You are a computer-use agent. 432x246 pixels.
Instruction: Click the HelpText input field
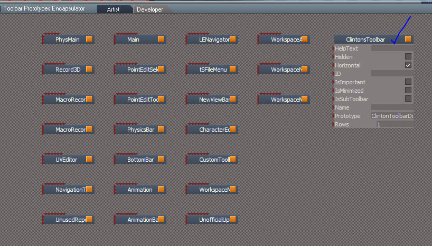coord(392,48)
